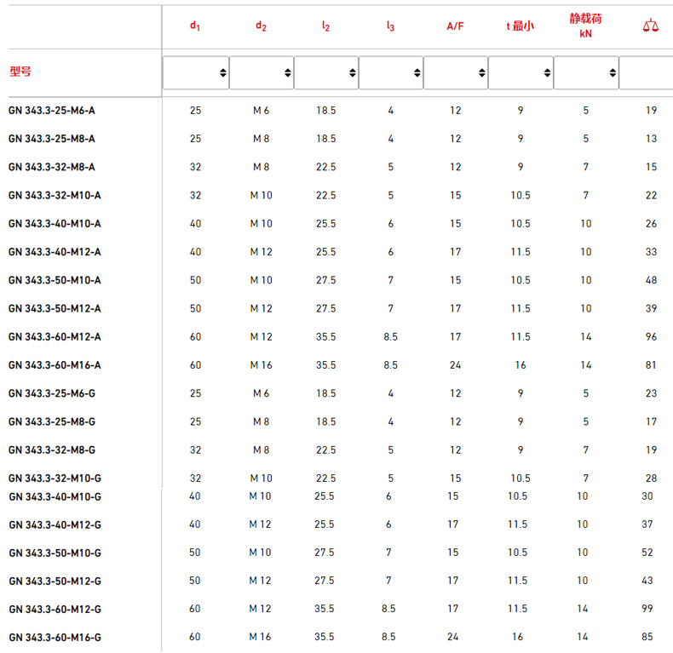
Task: Open the t 最小 filter dropdown
Action: [x=521, y=72]
